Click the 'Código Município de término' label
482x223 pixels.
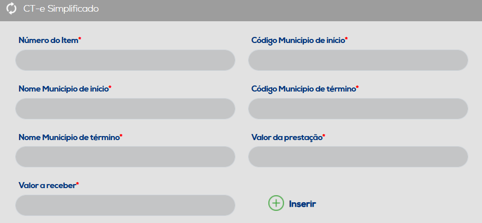[x=303, y=89]
